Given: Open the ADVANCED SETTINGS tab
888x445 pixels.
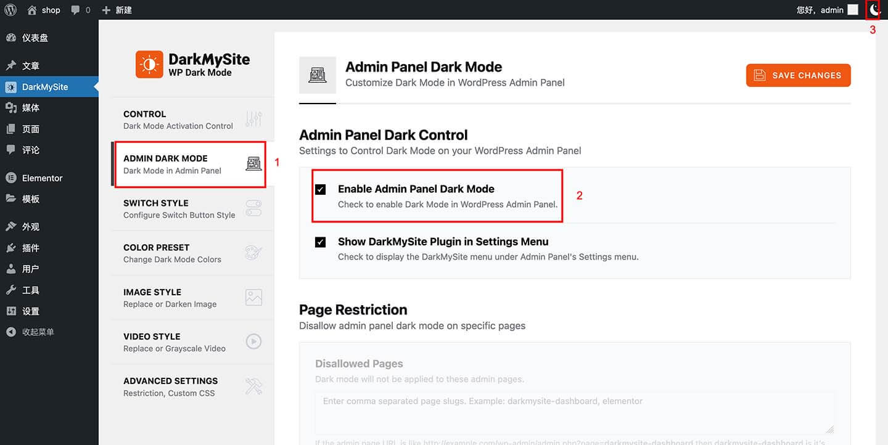Looking at the screenshot, I should 192,386.
